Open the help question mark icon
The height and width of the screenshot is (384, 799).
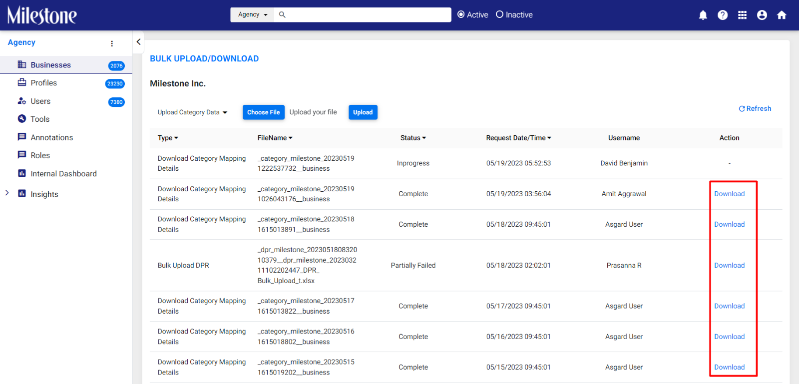click(x=723, y=15)
